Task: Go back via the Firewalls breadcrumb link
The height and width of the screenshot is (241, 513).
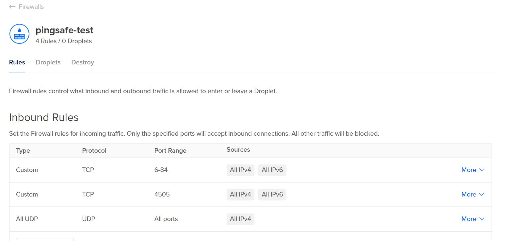Action: pyautogui.click(x=31, y=7)
